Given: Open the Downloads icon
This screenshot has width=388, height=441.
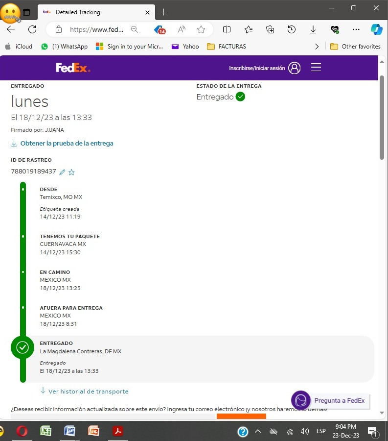Looking at the screenshot, I should pos(313,29).
